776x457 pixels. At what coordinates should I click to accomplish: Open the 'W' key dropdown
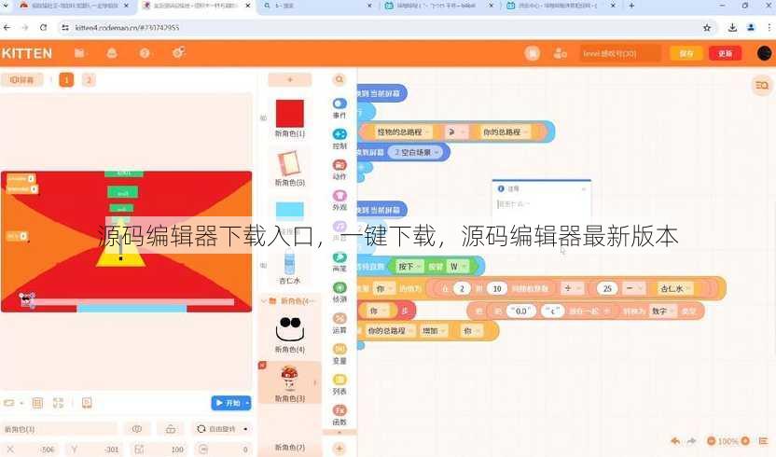point(458,267)
